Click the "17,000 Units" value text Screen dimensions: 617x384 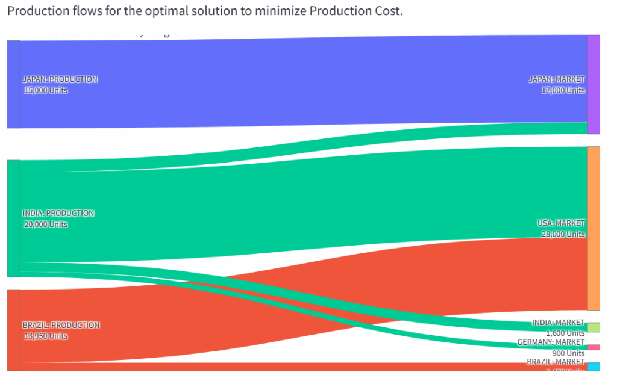563,90
